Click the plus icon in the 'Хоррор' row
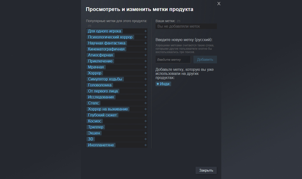Image resolution: width=302 pixels, height=179 pixels. 145,73
